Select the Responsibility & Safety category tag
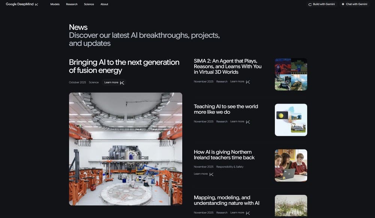This screenshot has height=218, width=375. [x=229, y=167]
